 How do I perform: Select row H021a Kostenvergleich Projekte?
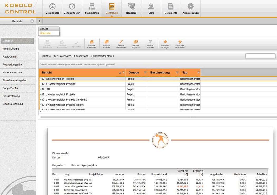[120, 84]
